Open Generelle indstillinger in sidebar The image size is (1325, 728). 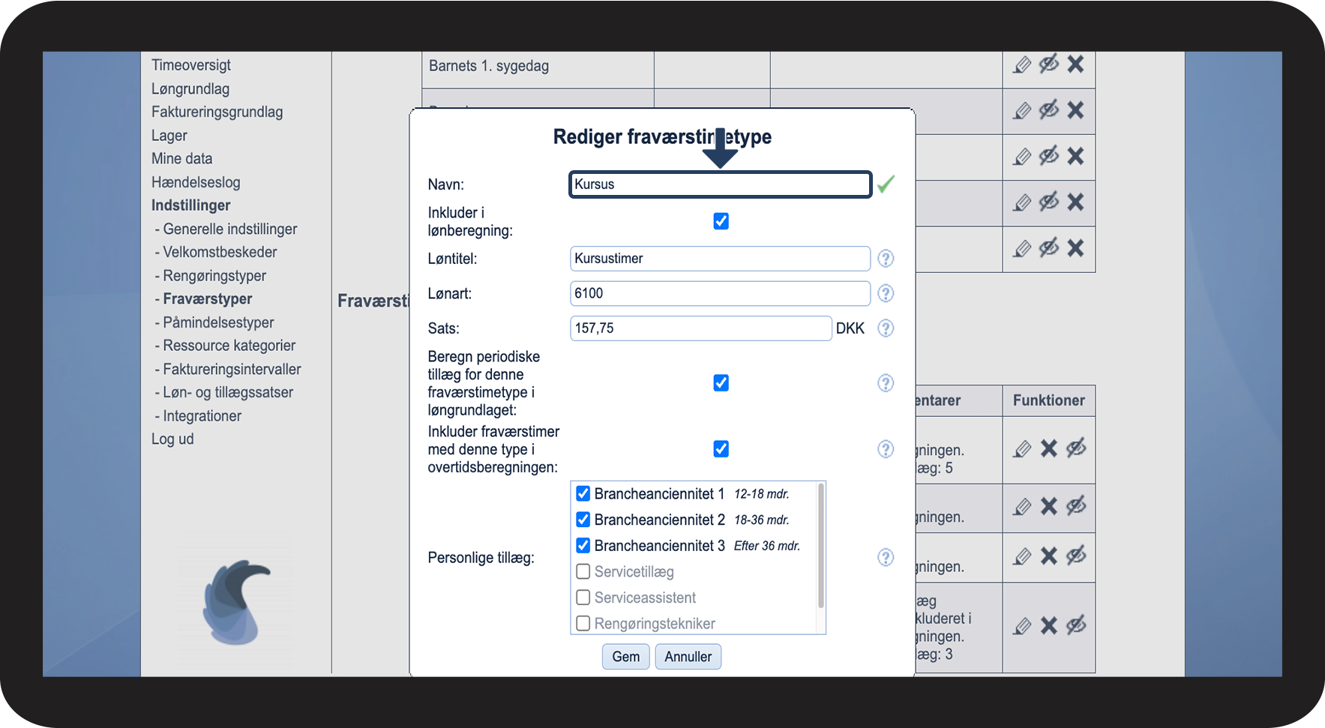coord(229,229)
